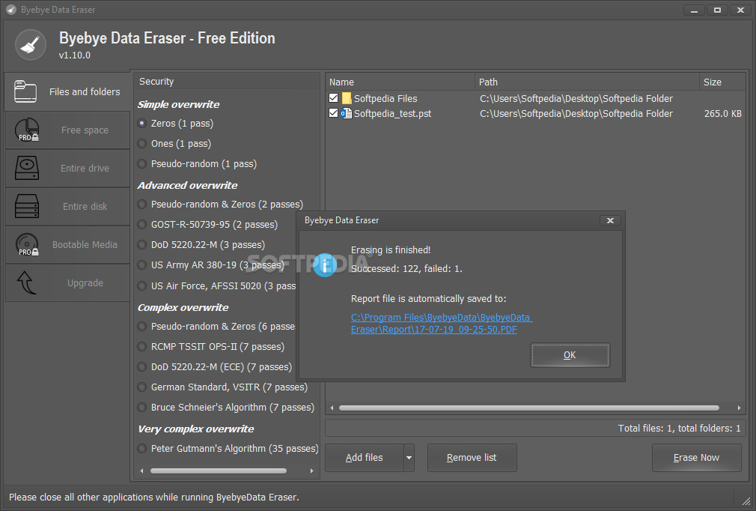Click OK in the finished dialog
The height and width of the screenshot is (511, 756).
tap(570, 355)
